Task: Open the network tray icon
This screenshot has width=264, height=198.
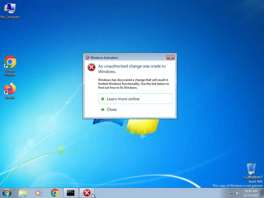Action: tap(232, 193)
